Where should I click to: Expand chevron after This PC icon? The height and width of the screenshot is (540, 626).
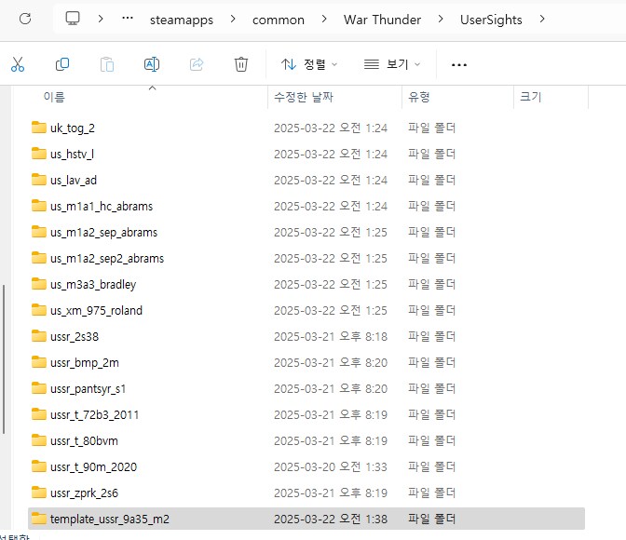click(101, 19)
